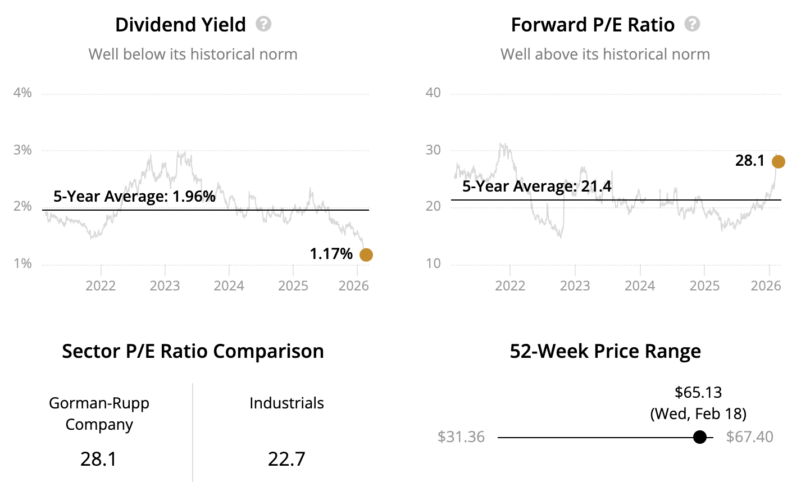Click the Sector P/E Ratio Comparison heading
The image size is (801, 491).
(x=193, y=351)
